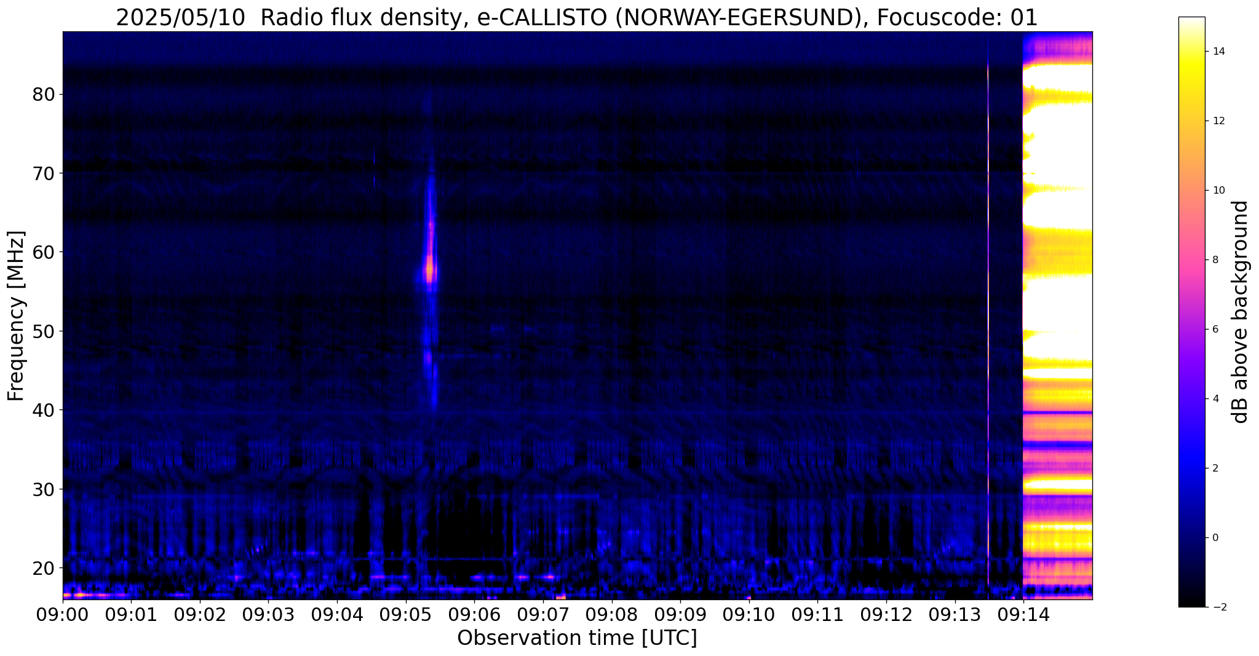The image size is (1259, 656).
Task: Click the colorbar tick label 10
Action: pyautogui.click(x=1218, y=191)
